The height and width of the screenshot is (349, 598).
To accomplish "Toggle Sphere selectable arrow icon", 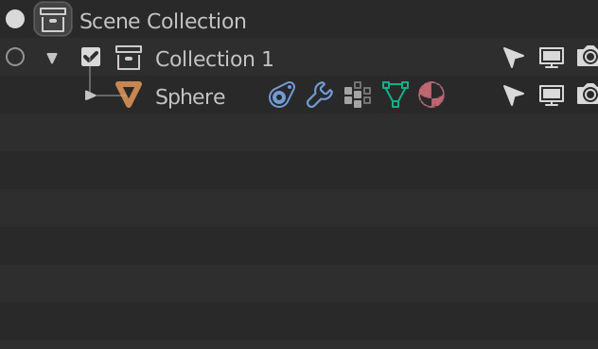I will [514, 96].
